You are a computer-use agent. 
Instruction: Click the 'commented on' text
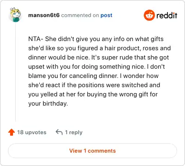pyautogui.click(x=80, y=15)
